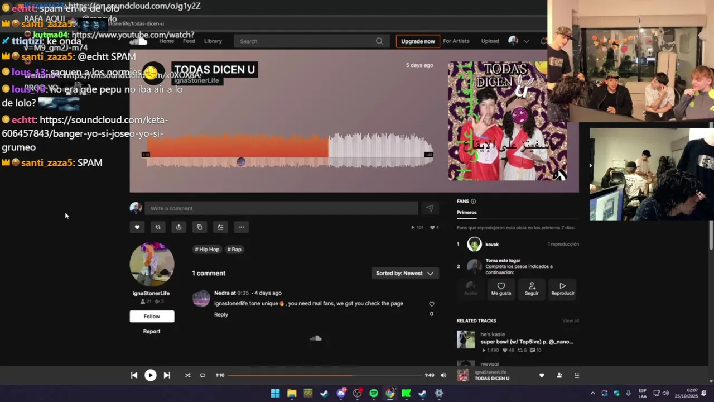Viewport: 714px width, 402px height.
Task: Open the SoundCloud logo in the header
Action: (x=139, y=41)
